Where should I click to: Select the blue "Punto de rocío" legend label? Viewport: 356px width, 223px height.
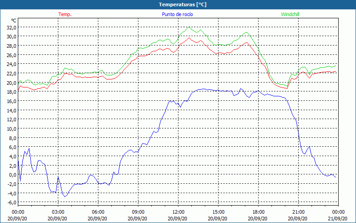tap(177, 14)
